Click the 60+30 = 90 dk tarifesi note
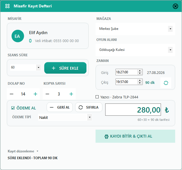Viewport: 182px width, 170px height. pos(154,120)
